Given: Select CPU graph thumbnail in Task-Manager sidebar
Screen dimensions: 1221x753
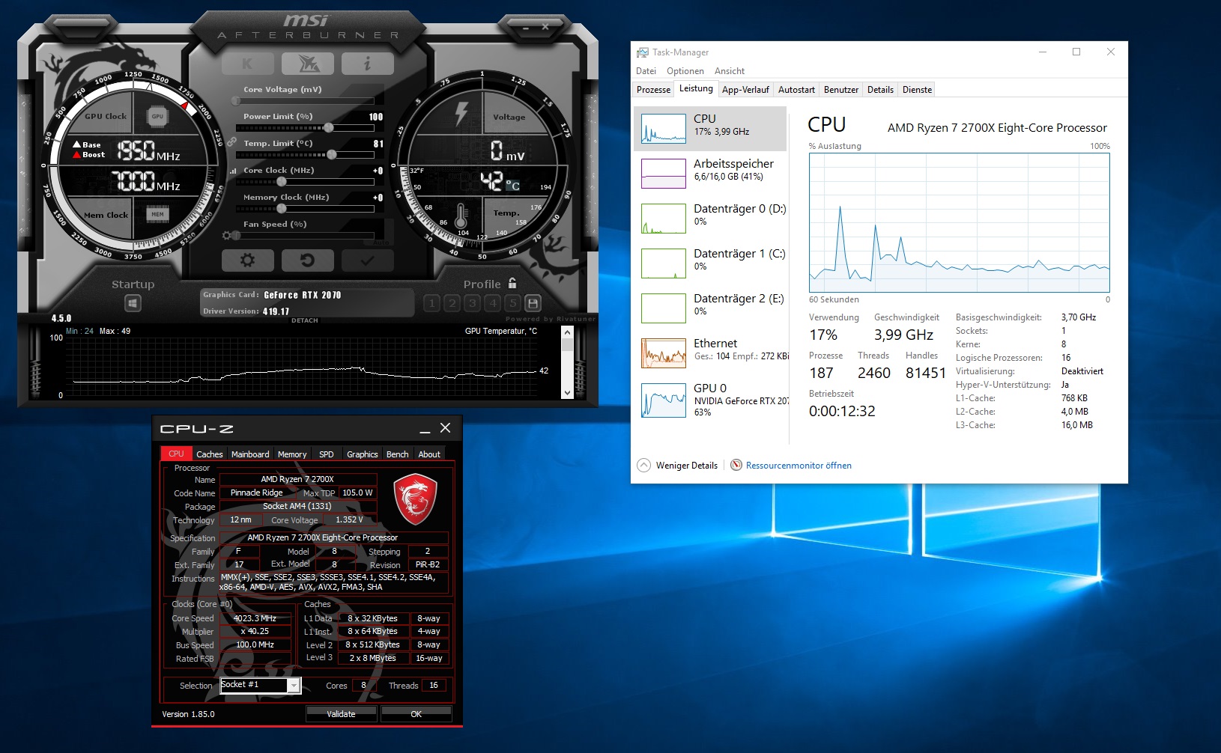Looking at the screenshot, I should (664, 129).
